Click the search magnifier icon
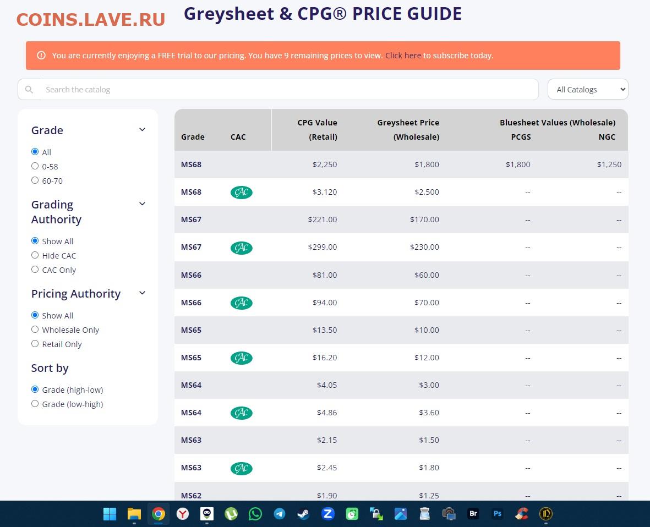This screenshot has height=527, width=650. [x=29, y=90]
